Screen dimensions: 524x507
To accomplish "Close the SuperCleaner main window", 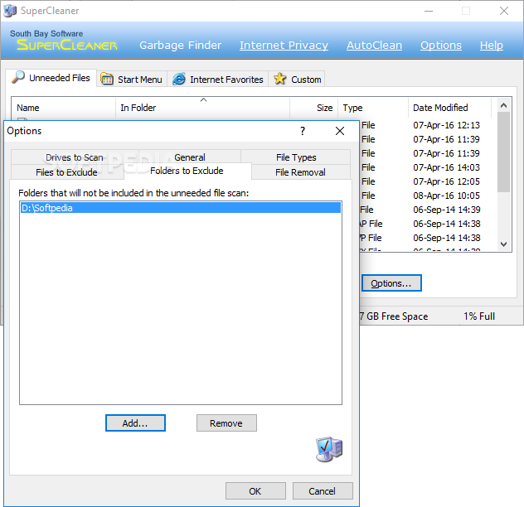I will pos(504,11).
